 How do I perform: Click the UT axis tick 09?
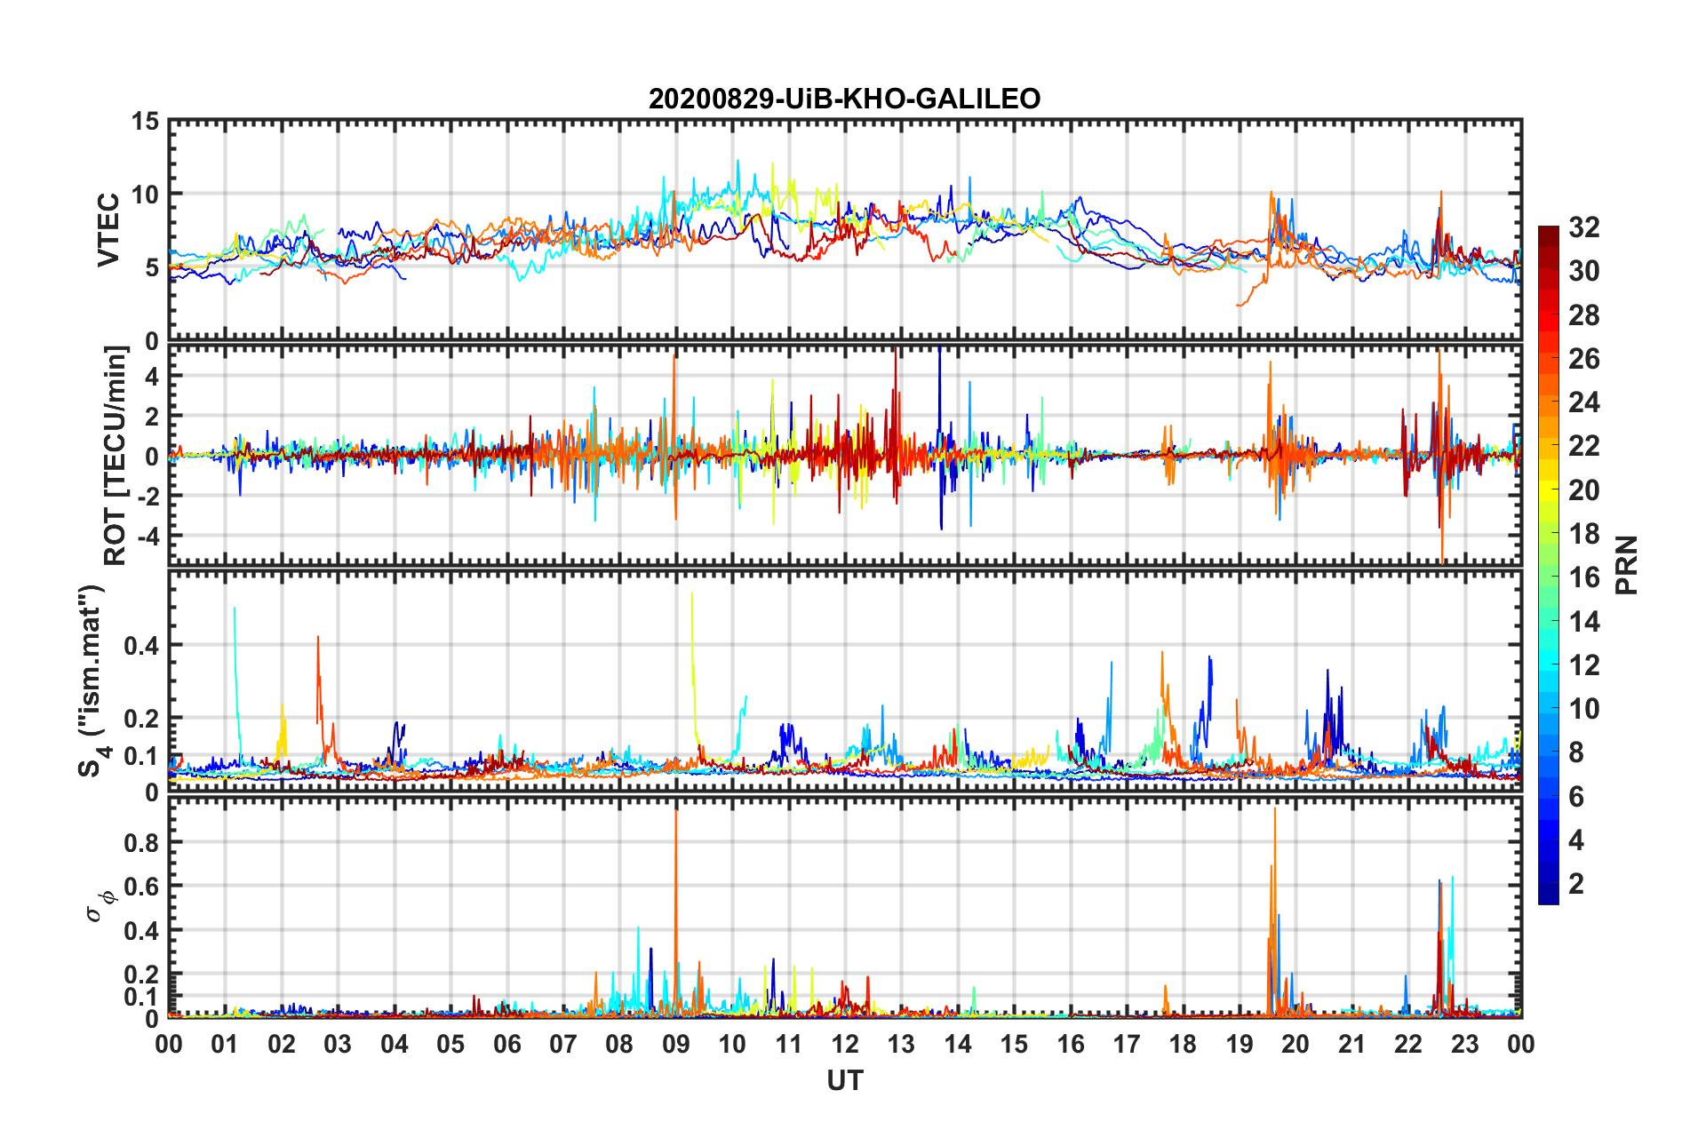(676, 1044)
